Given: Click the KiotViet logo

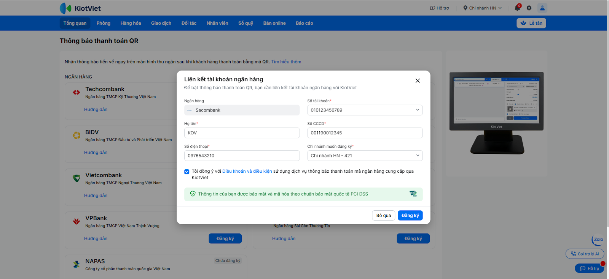Looking at the screenshot, I should 80,8.
